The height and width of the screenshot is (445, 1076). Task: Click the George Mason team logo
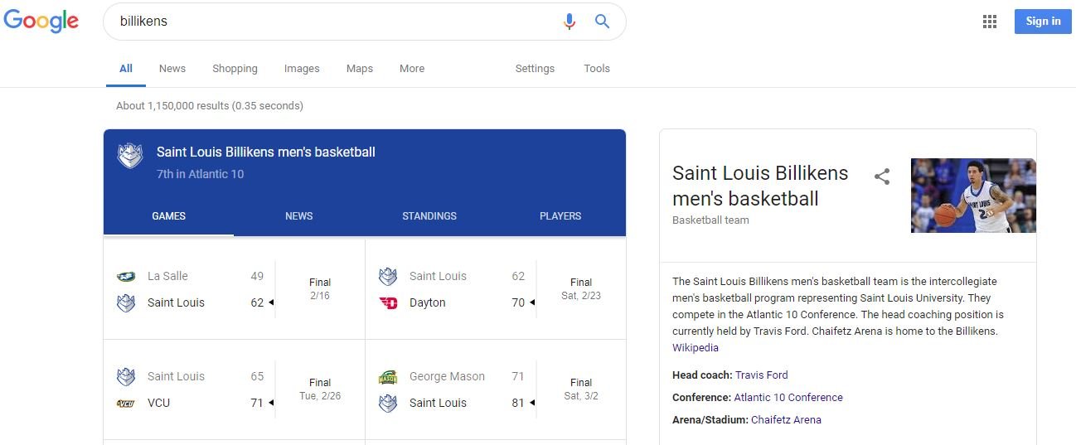point(388,376)
